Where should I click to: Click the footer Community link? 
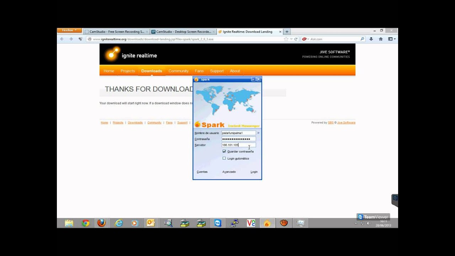tap(154, 123)
